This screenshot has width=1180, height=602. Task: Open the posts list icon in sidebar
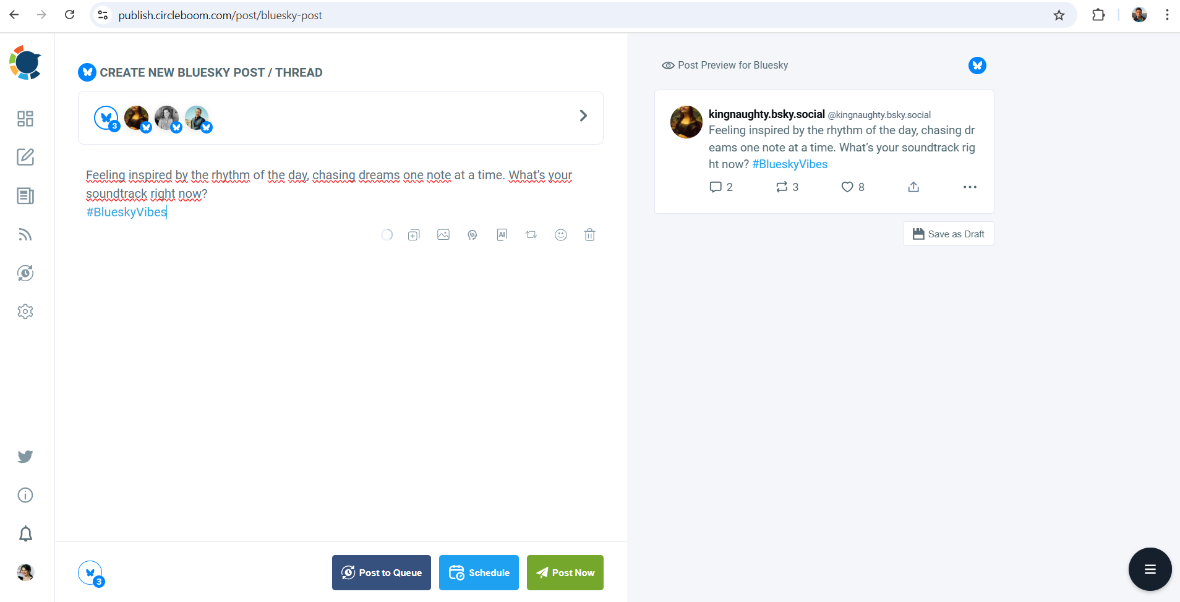(25, 196)
